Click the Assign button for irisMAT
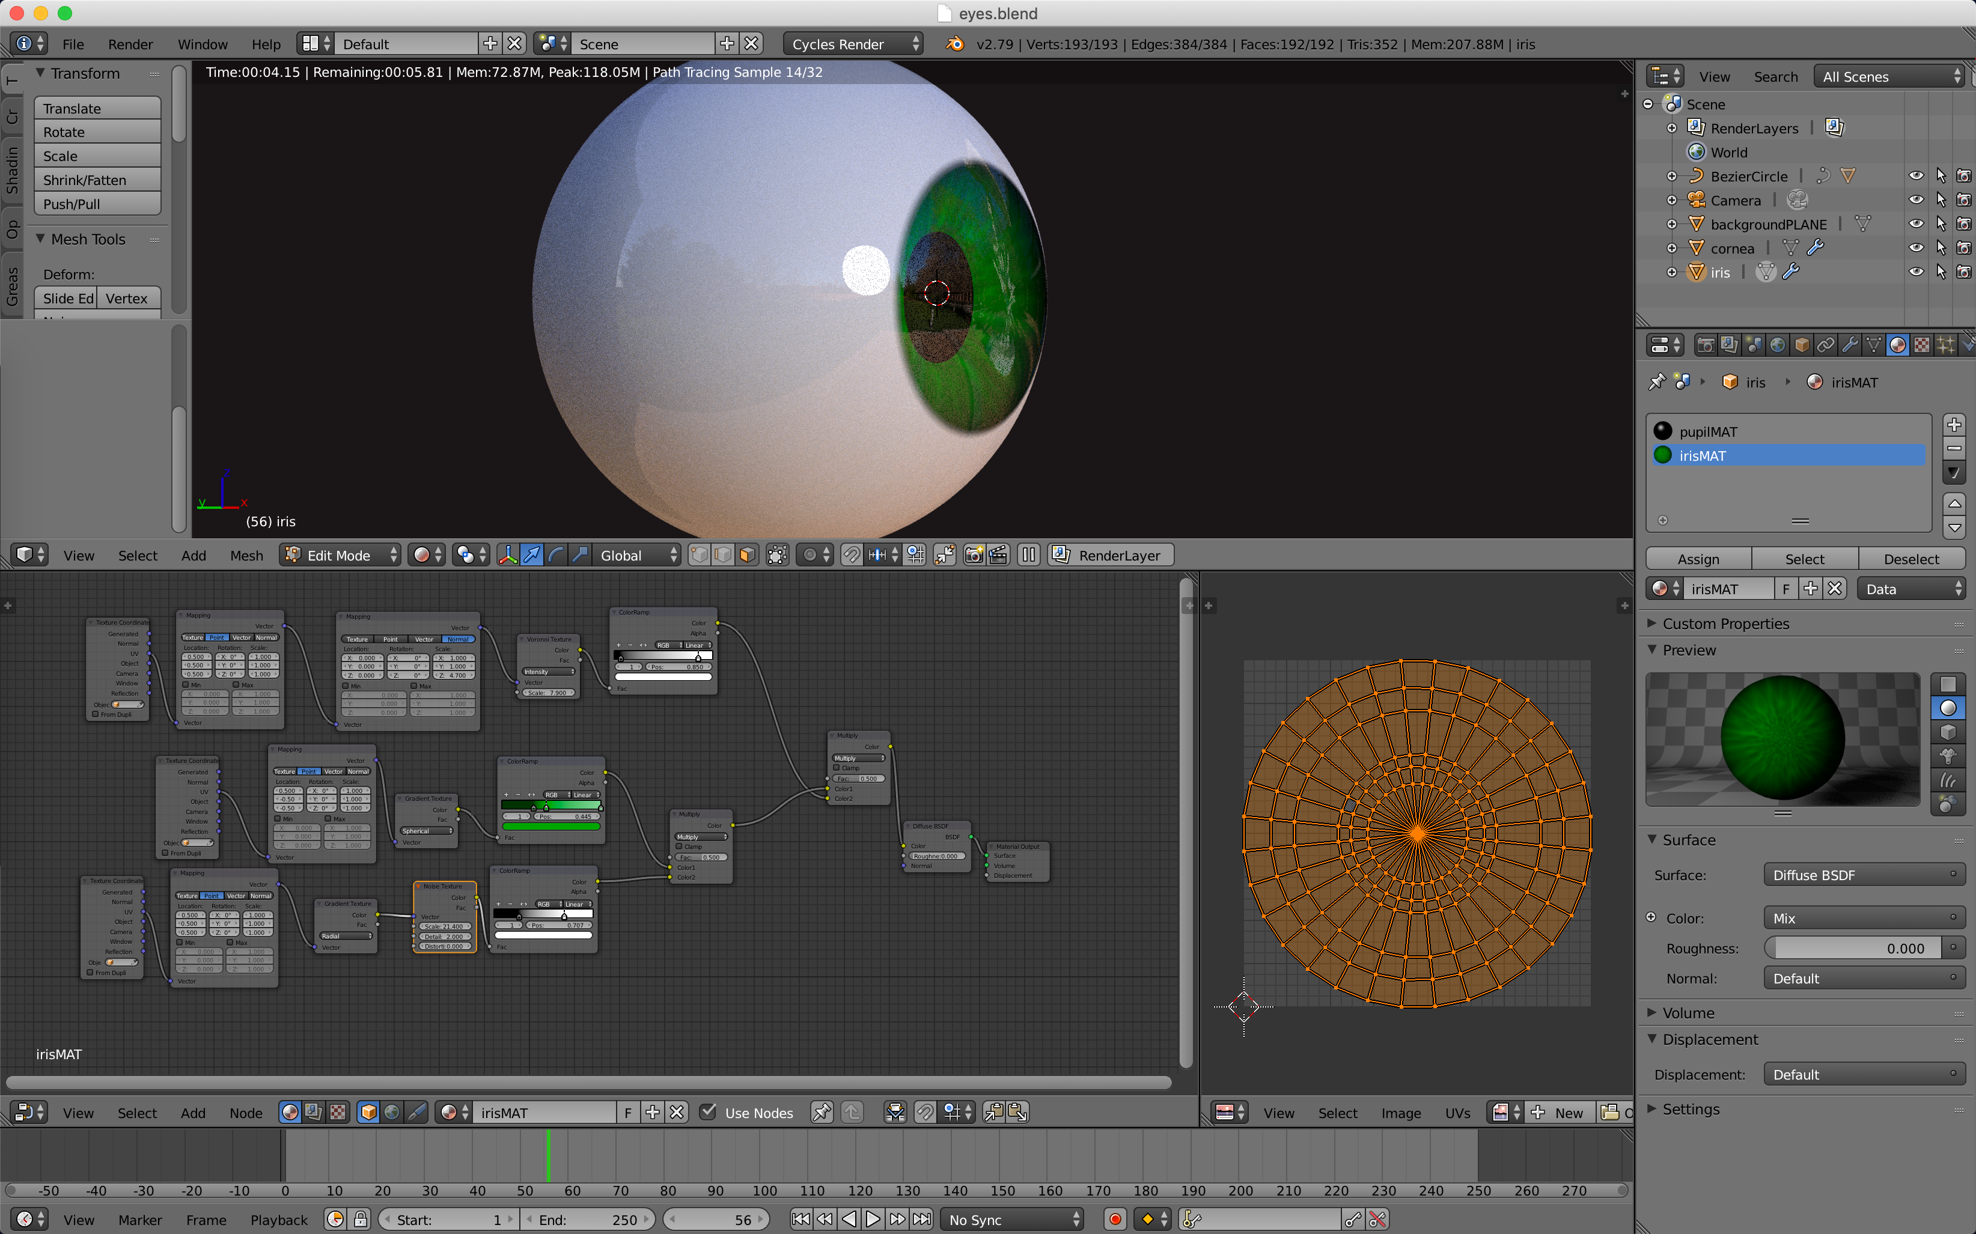The image size is (1976, 1234). pyautogui.click(x=1698, y=558)
